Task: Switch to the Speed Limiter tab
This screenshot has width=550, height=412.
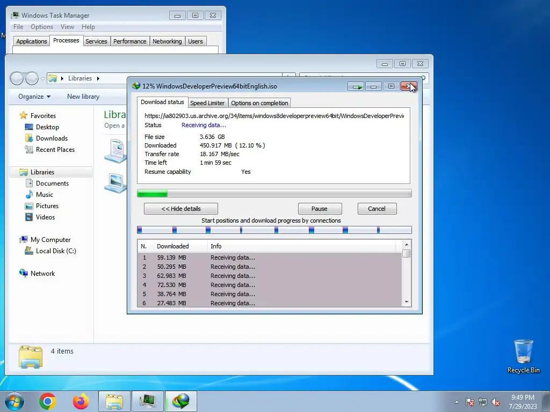Action: 207,102
